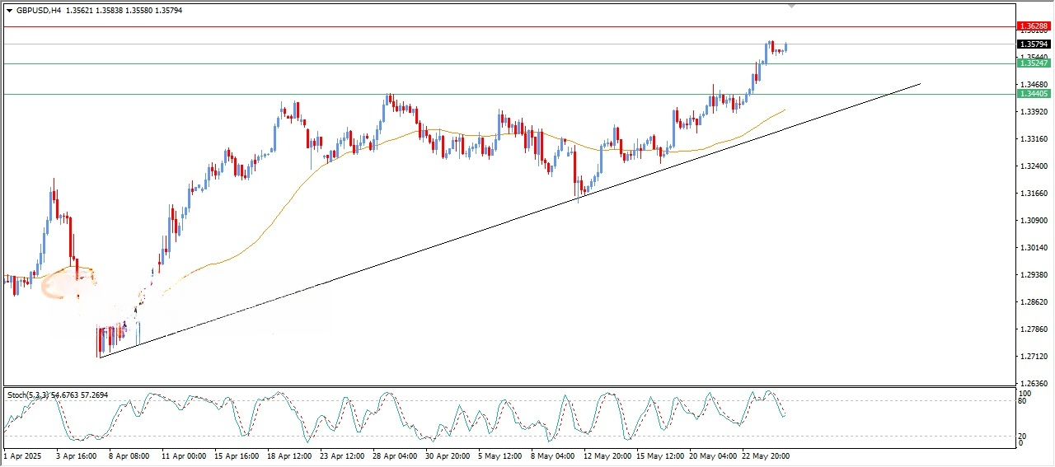Click the 1.34680 price axis value
The width and height of the screenshot is (1055, 467).
click(1034, 85)
